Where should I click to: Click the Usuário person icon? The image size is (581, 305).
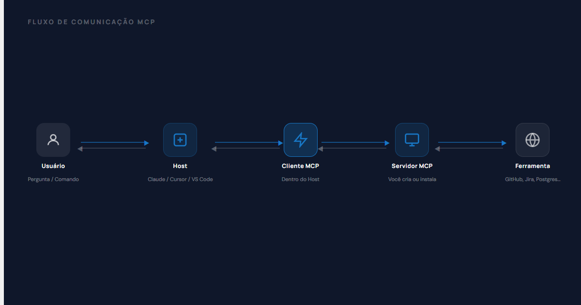tap(53, 140)
